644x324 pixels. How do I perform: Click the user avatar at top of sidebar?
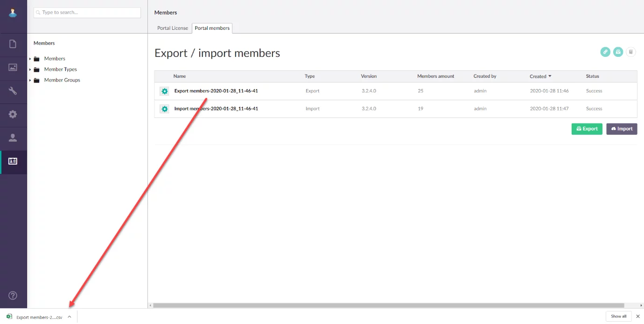coord(13,13)
